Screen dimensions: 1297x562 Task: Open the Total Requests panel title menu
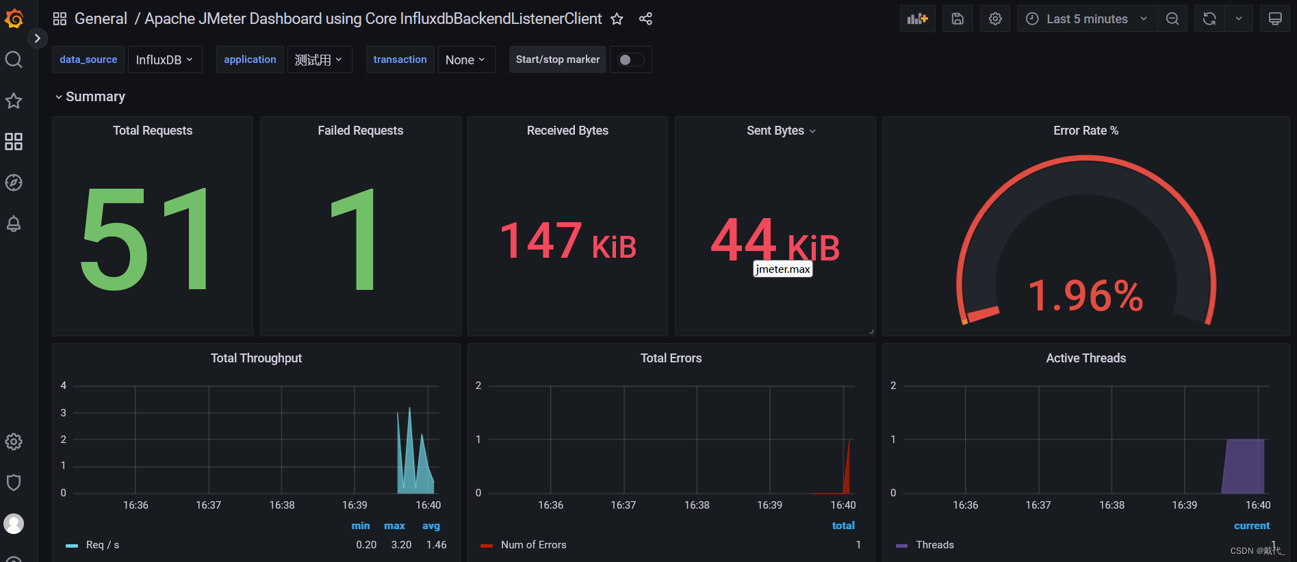153,131
